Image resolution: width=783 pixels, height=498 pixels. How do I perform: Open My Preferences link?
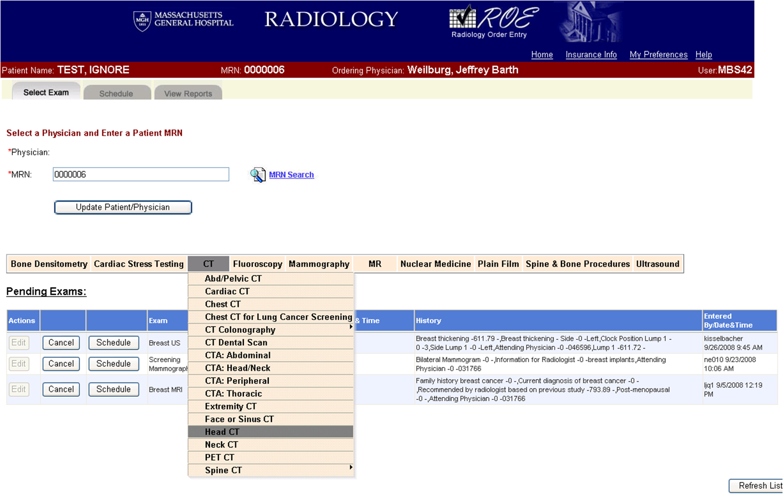point(658,55)
